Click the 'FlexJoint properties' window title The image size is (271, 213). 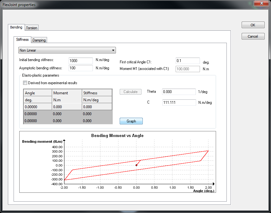click(19, 5)
